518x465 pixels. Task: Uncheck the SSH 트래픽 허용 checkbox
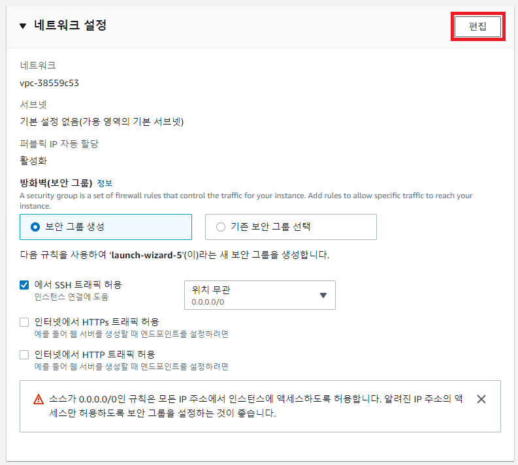(24, 285)
